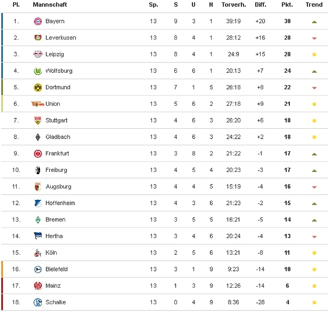The width and height of the screenshot is (328, 311).
Task: Open the Leverkusen team logo
Action: pos(38,38)
